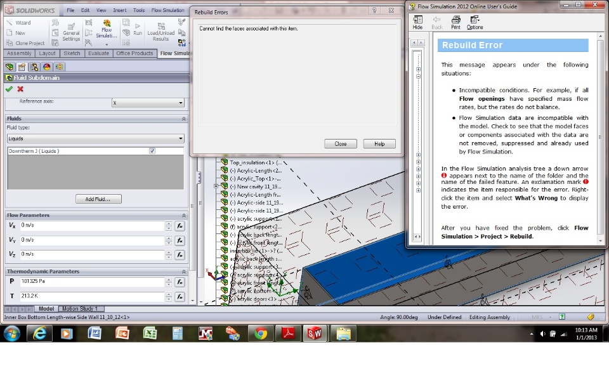609x385 pixels.
Task: Click Load/Unload Results
Action: coord(160,31)
